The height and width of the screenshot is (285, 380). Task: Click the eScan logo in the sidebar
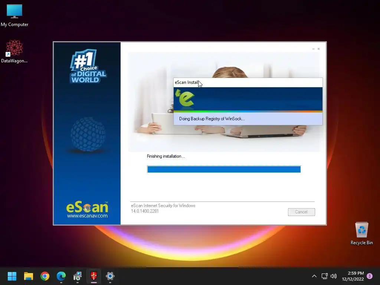(x=87, y=207)
